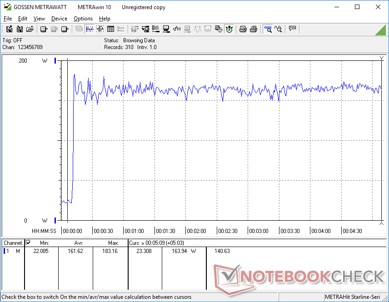Open the Help menu

(x=105, y=19)
